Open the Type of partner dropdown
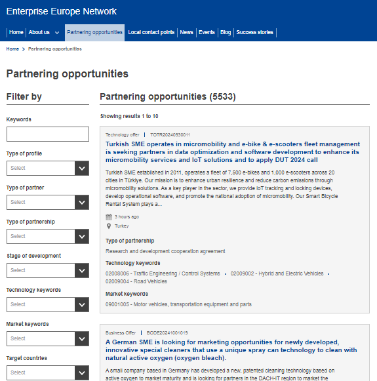 pyautogui.click(x=48, y=202)
